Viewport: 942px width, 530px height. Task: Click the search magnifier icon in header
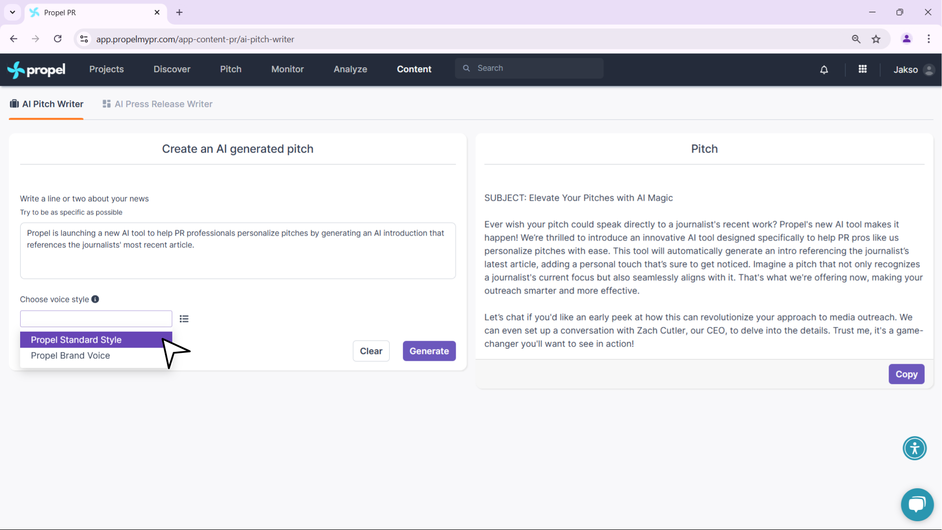[467, 68]
